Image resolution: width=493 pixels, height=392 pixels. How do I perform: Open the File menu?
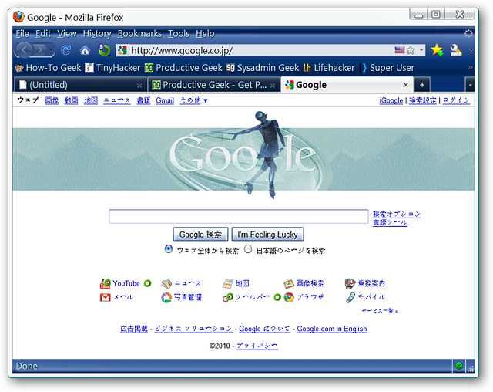[x=22, y=33]
